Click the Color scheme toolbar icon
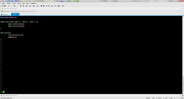The image size is (184, 99). (x=30, y=6)
